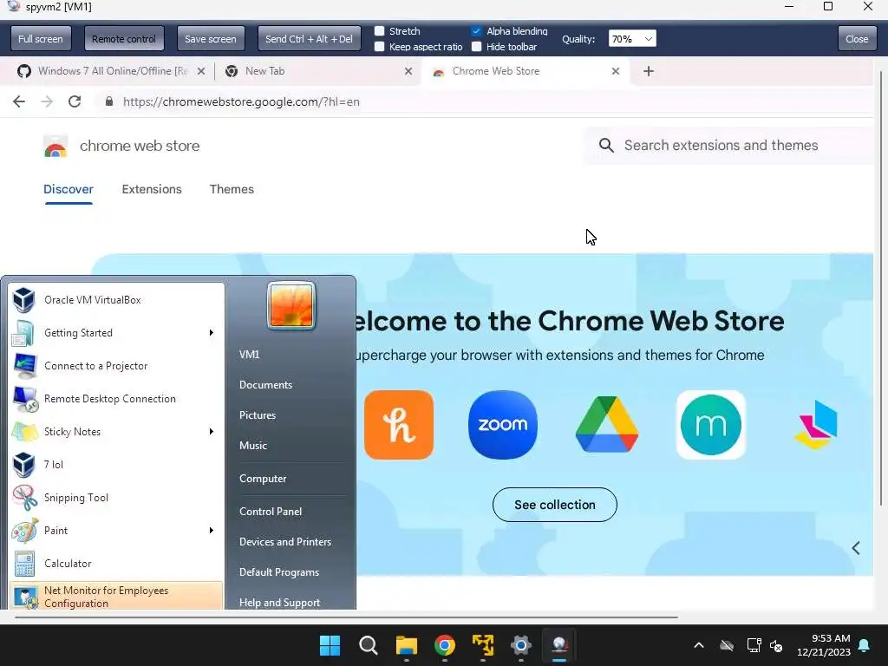Expand the Sticky Notes submenu arrow
Viewport: 888px width, 666px height.
point(212,432)
